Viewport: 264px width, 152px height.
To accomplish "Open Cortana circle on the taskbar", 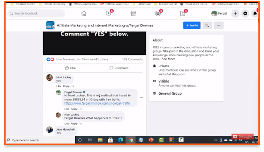I will click(80, 140).
